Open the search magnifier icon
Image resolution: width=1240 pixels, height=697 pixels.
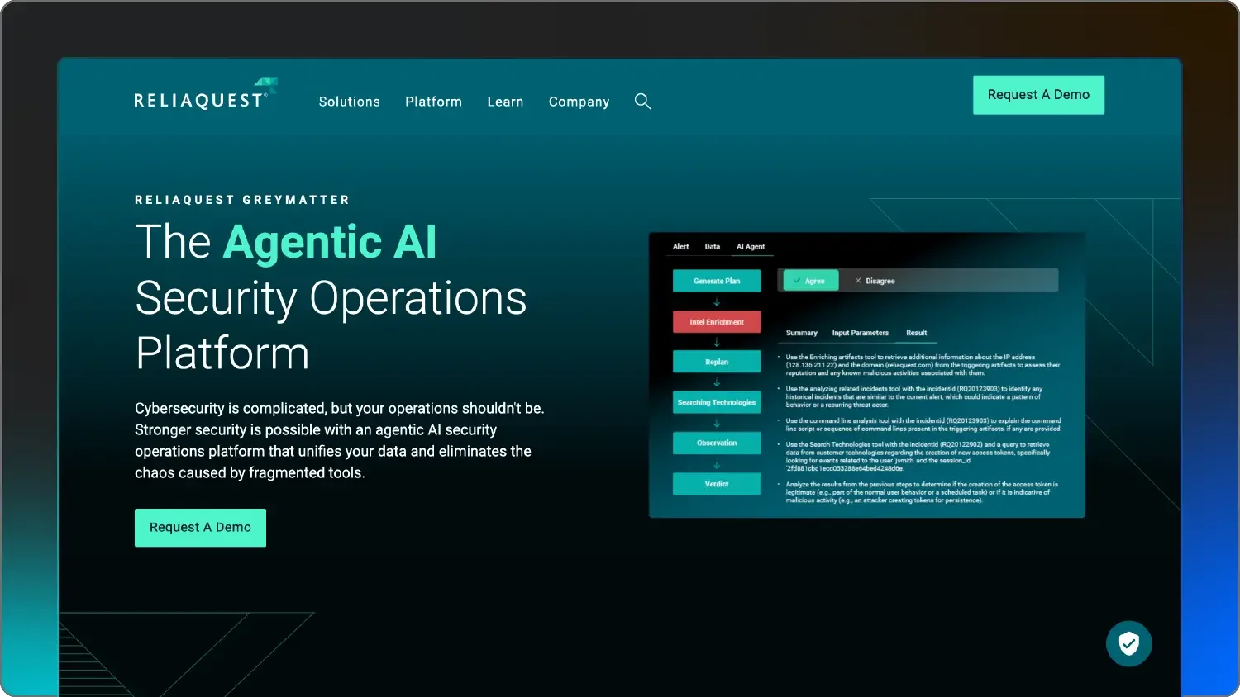click(642, 102)
